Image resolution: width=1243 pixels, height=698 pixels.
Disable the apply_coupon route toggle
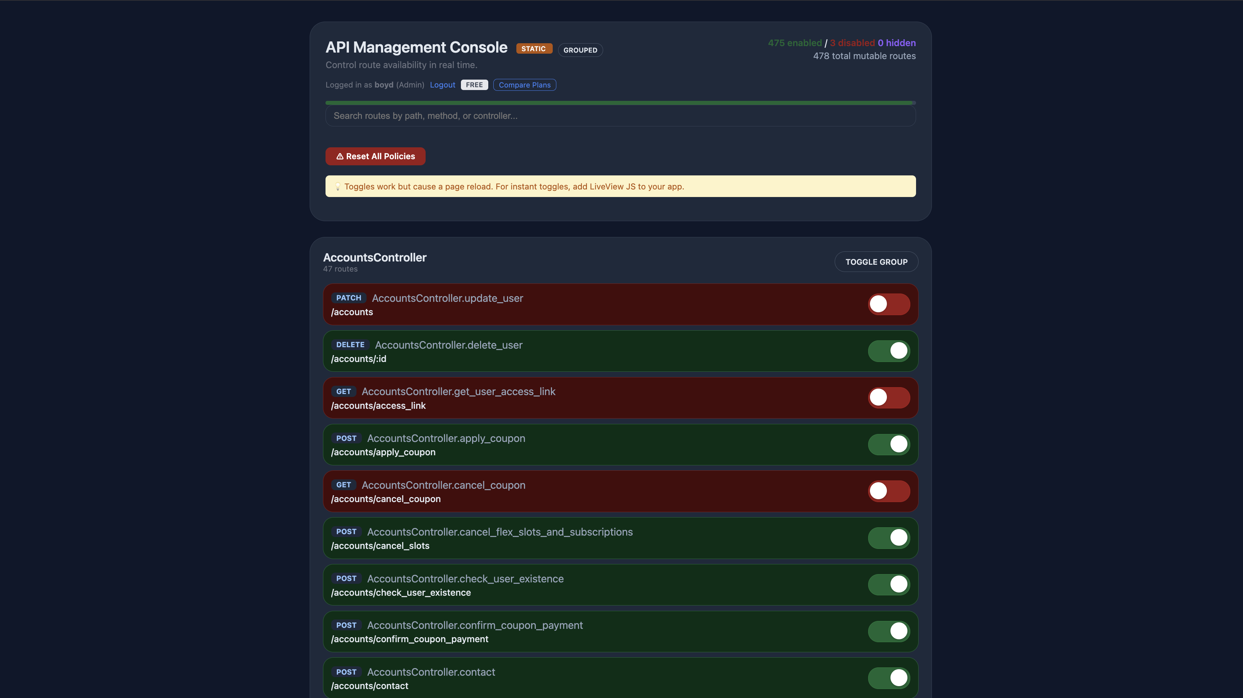889,444
